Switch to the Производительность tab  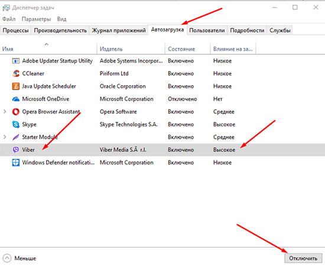tap(60, 31)
